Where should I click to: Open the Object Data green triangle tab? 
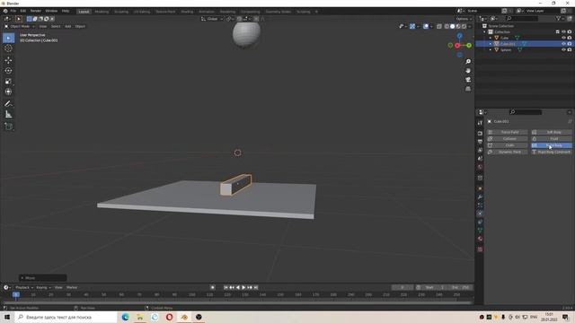[x=480, y=231]
